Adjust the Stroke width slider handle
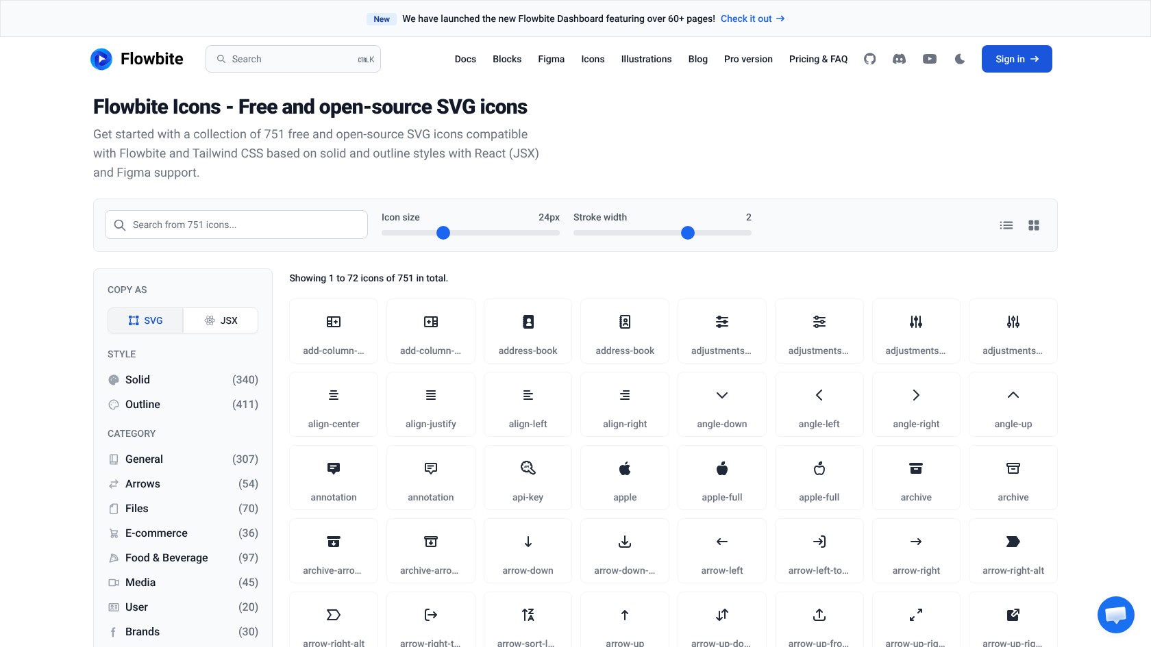The image size is (1151, 647). (x=688, y=233)
